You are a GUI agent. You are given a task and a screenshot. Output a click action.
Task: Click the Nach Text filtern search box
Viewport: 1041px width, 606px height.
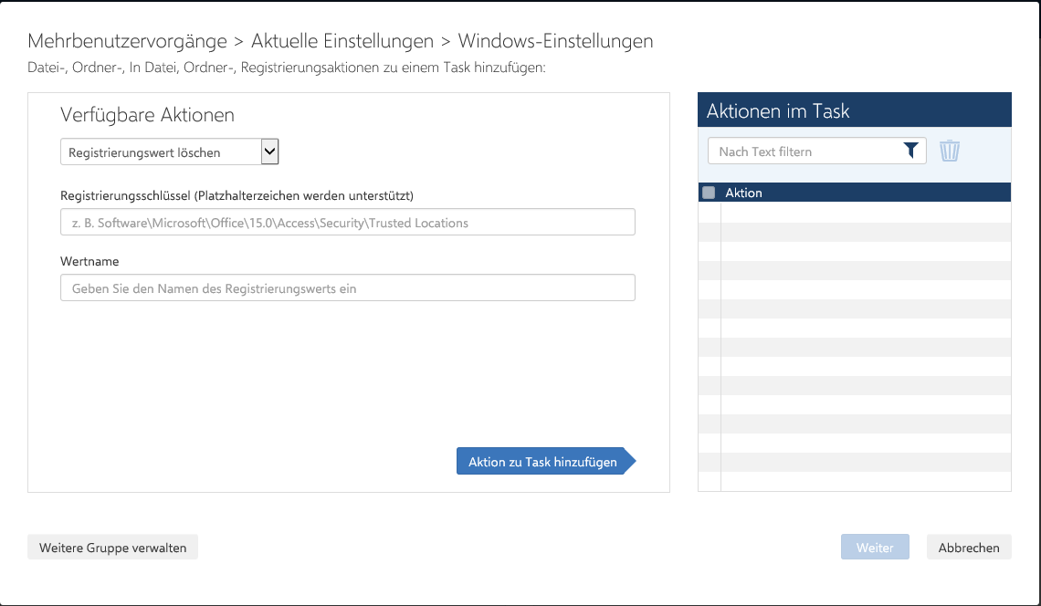pyautogui.click(x=804, y=151)
